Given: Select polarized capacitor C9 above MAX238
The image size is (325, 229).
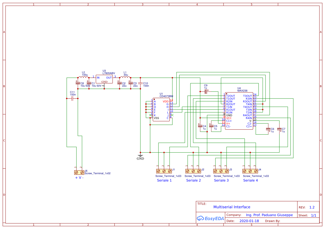Looking at the screenshot, I should pos(206,91).
